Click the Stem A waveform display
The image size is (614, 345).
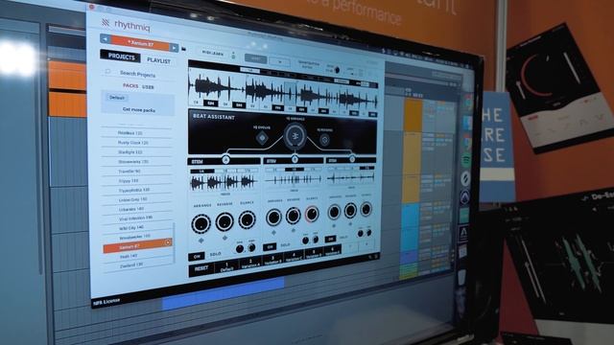[224, 182]
